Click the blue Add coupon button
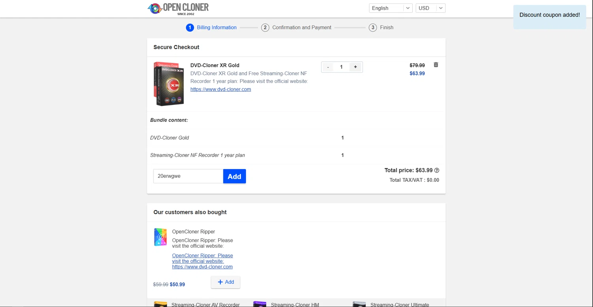Viewport: 593px width, 307px height. point(234,176)
